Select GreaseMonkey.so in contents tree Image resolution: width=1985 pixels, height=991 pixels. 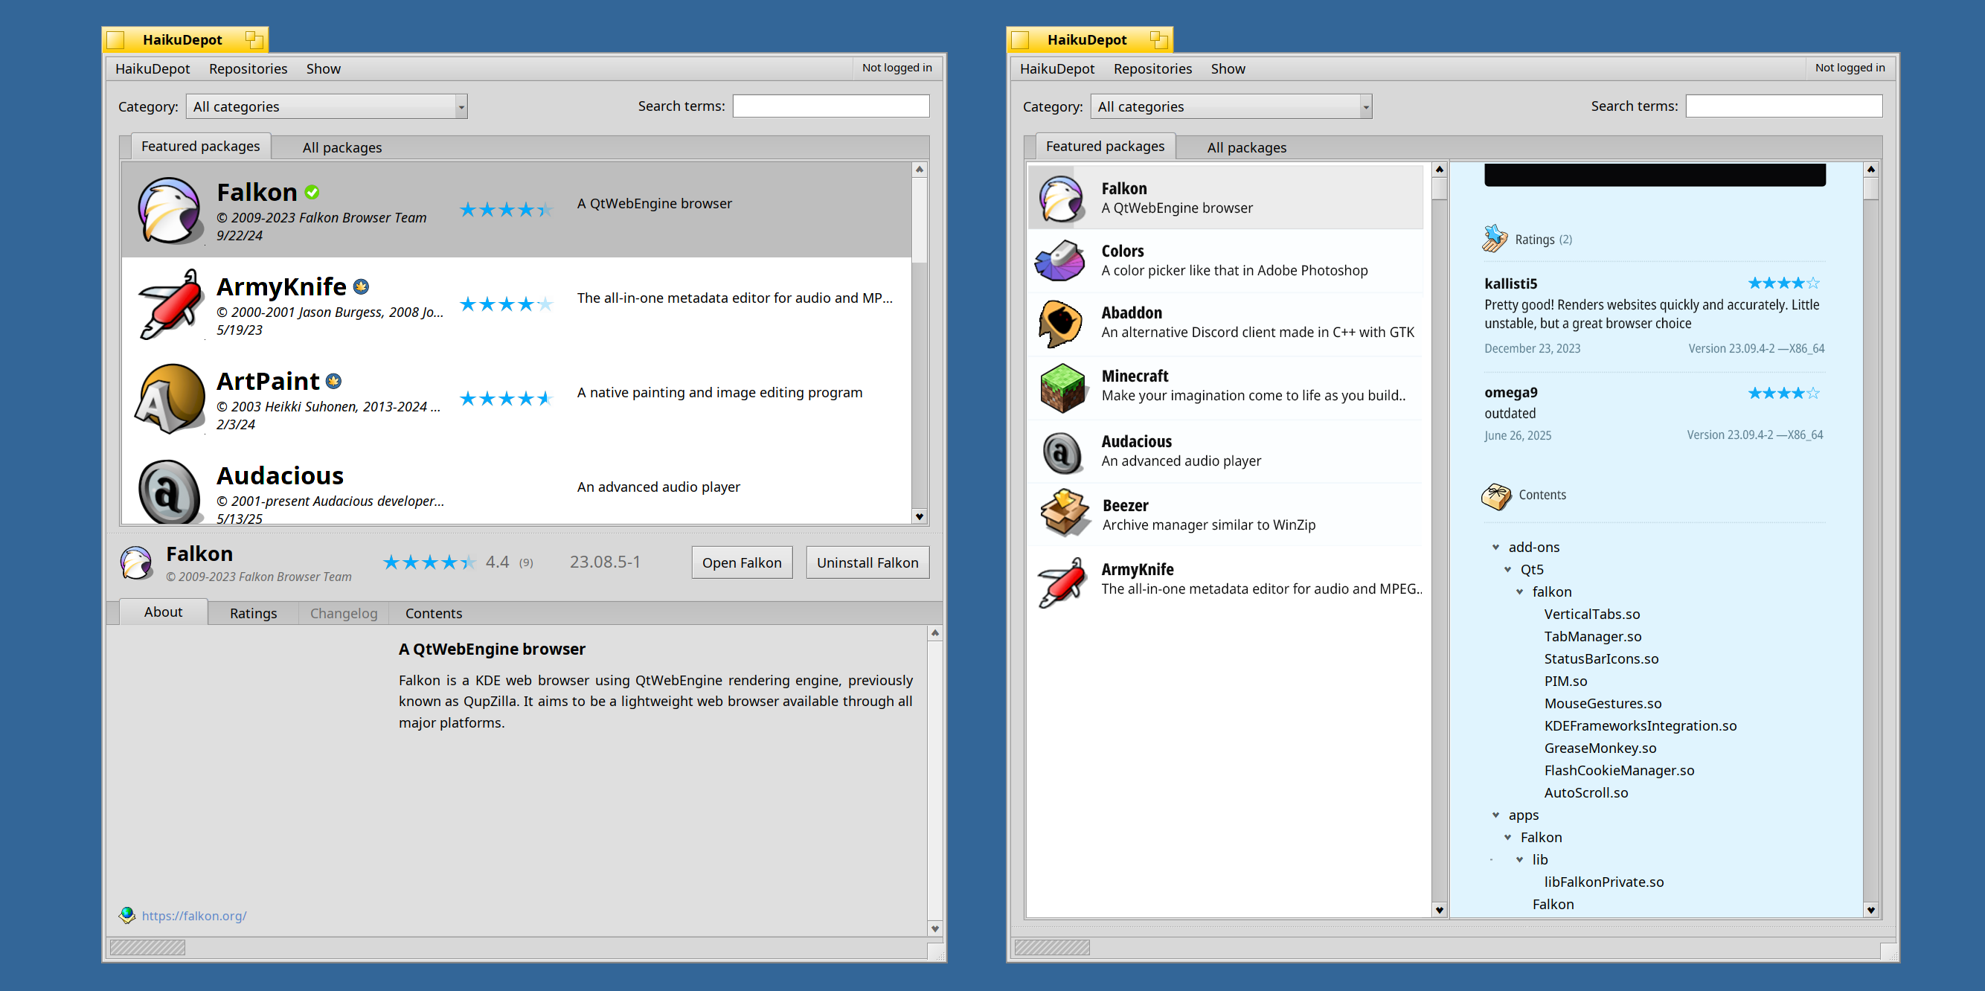point(1600,748)
